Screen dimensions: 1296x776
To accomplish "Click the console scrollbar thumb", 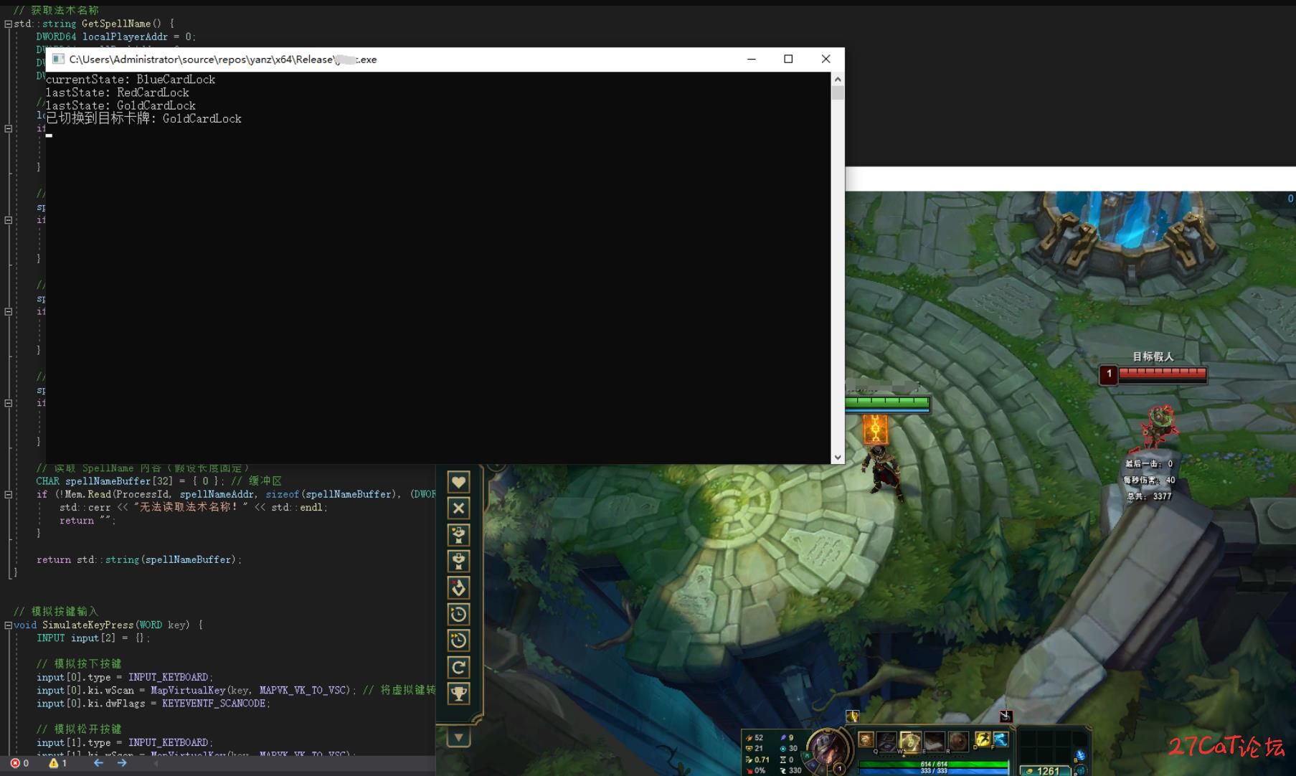I will click(838, 93).
